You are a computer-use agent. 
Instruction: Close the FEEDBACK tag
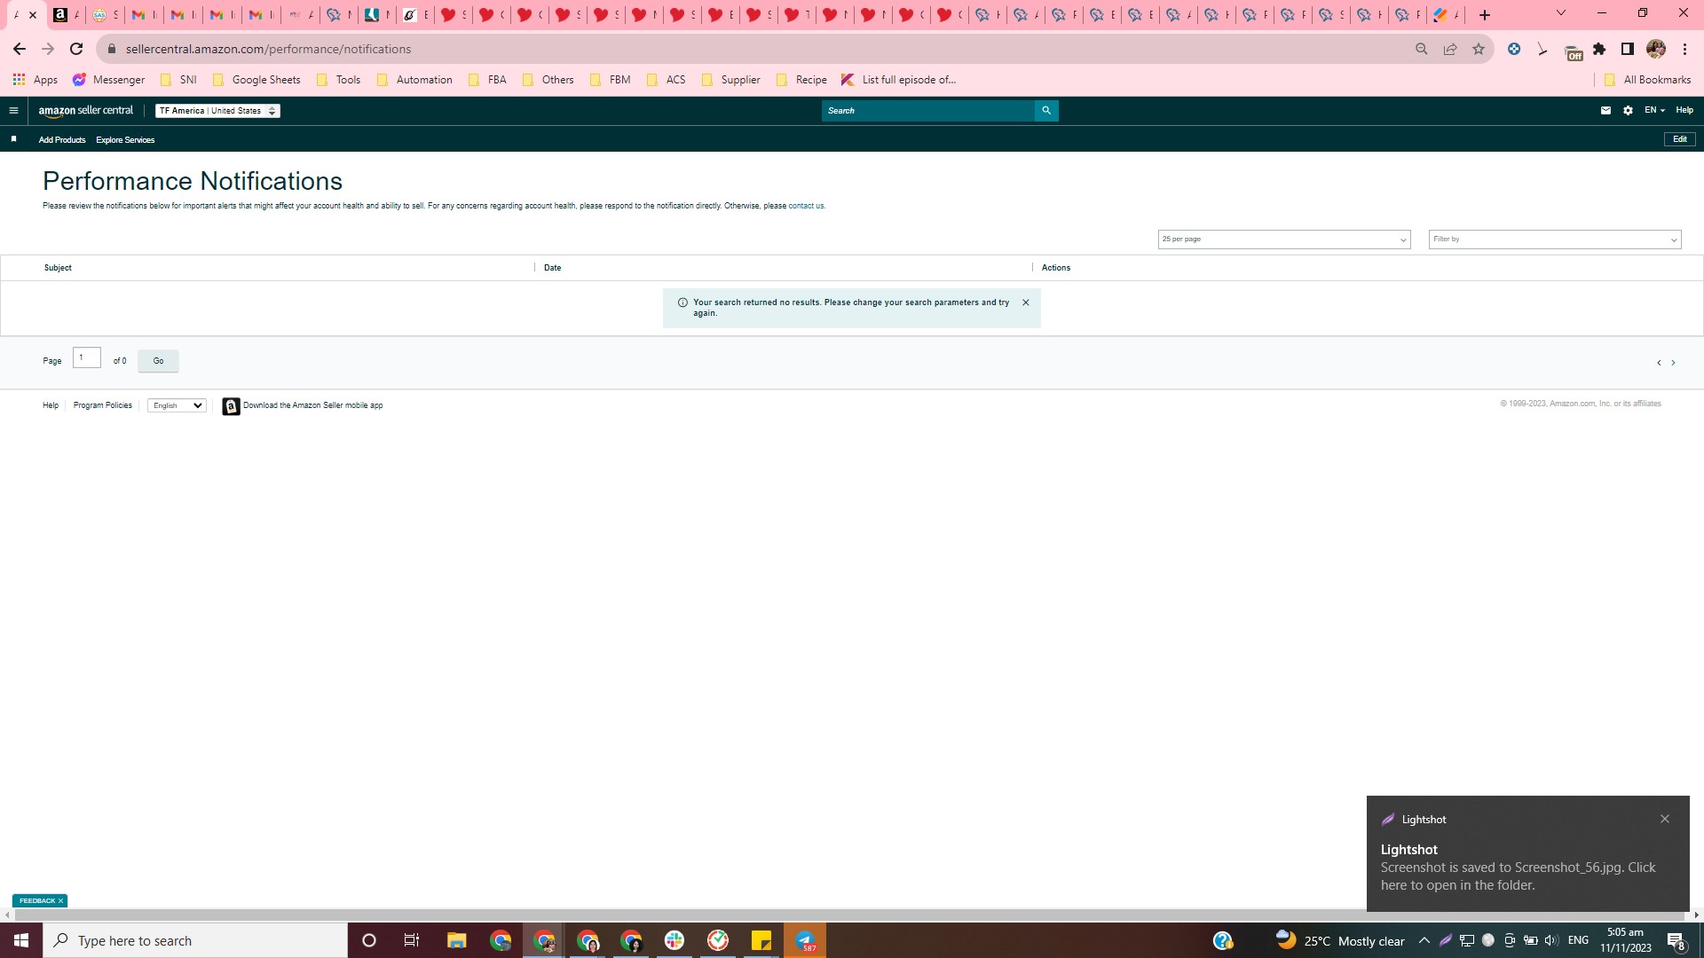tap(60, 901)
